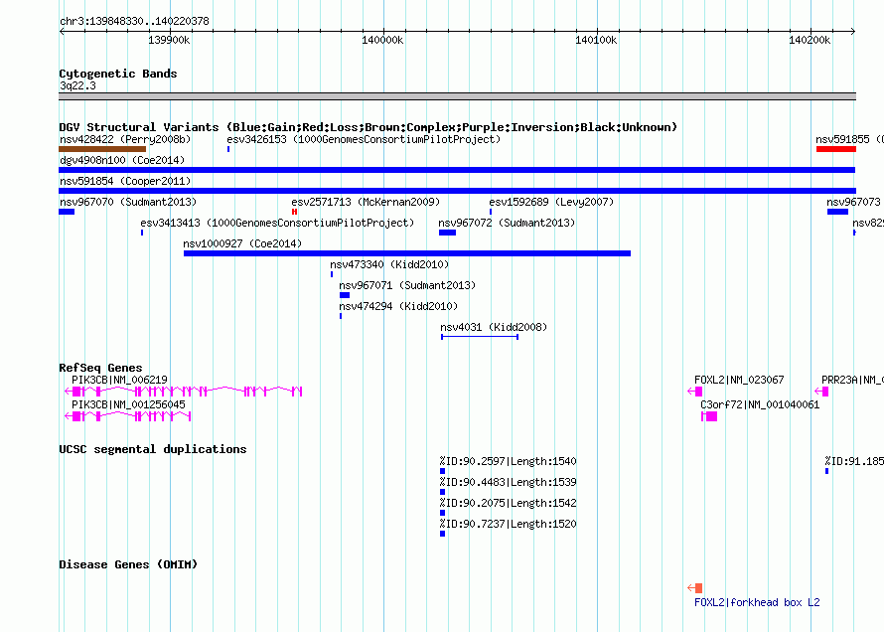Open the nsv1000927 (Coe2014) variant bar
The image size is (884, 632).
pos(407,253)
